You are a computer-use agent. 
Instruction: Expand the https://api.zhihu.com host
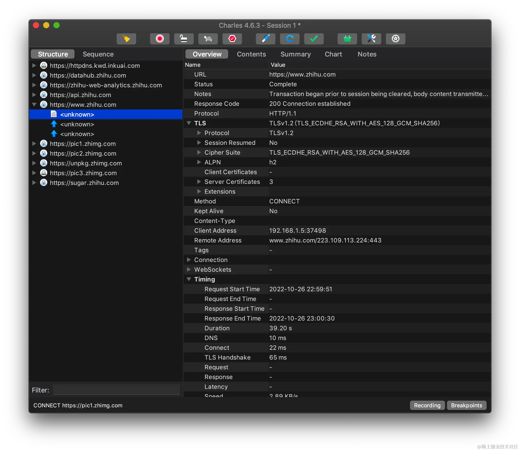[x=34, y=95]
